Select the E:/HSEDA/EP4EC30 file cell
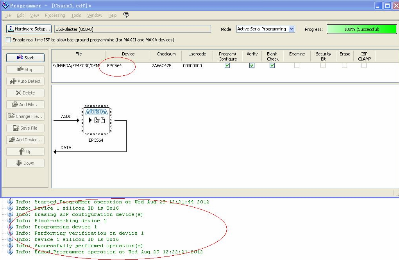399x260 pixels. coord(78,66)
